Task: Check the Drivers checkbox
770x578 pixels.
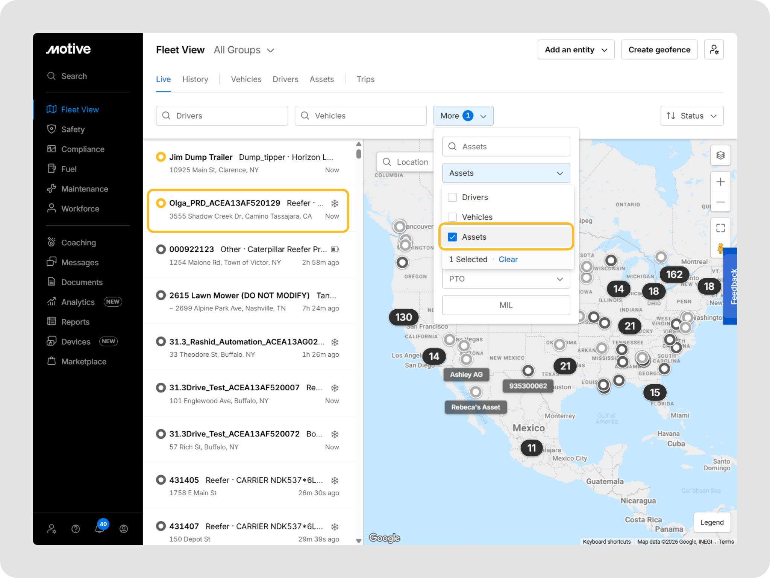Action: pos(452,197)
